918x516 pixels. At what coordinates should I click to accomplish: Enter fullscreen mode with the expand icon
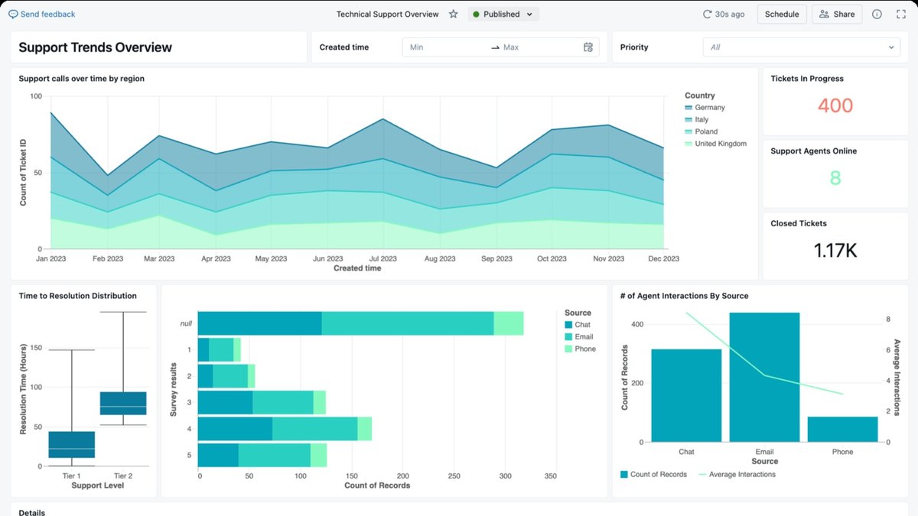[901, 14]
